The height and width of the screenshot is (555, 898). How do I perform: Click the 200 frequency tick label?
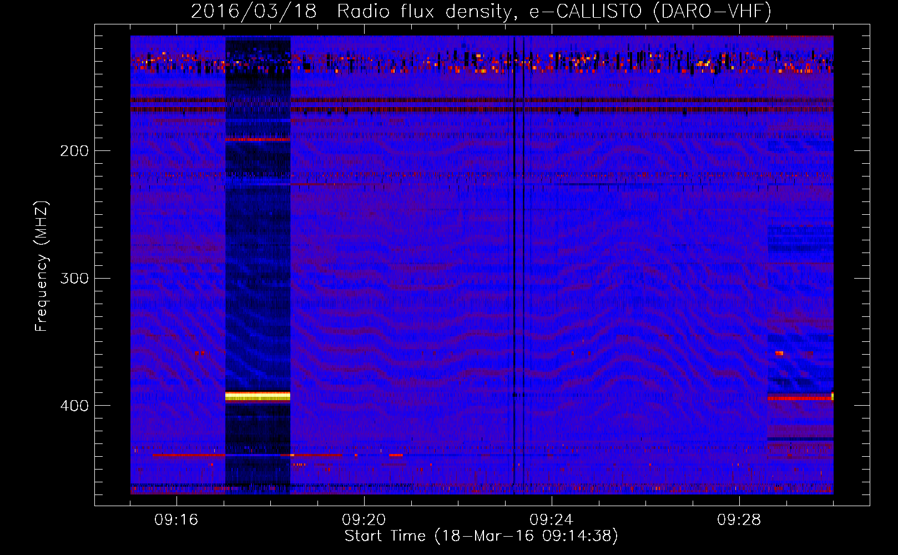pyautogui.click(x=74, y=151)
